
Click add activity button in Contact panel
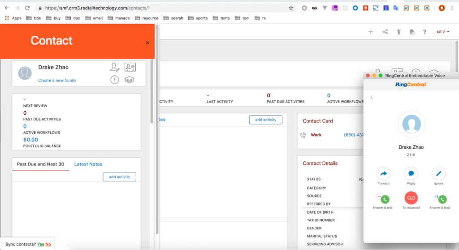click(x=119, y=177)
